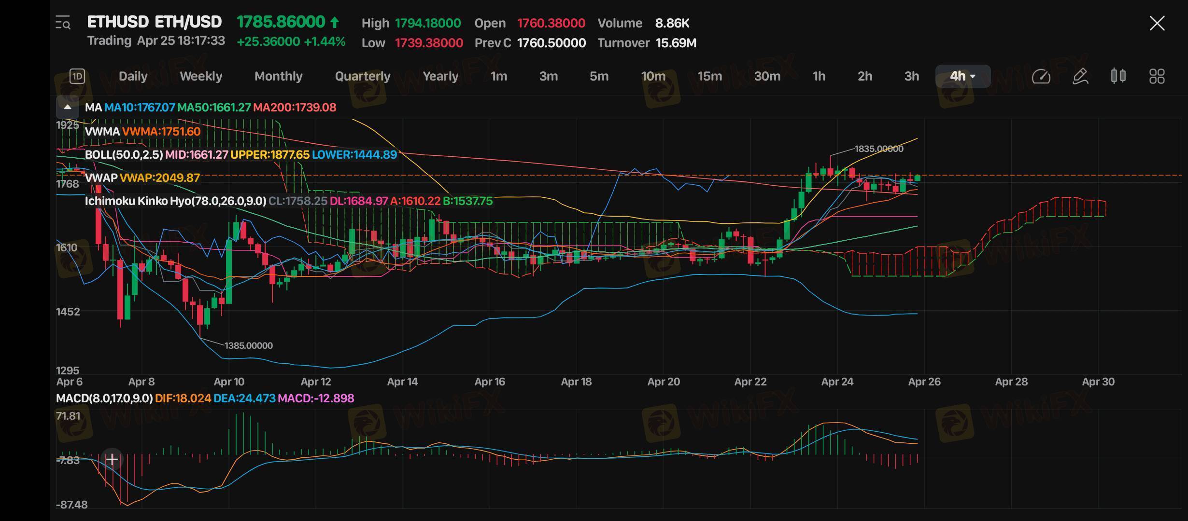Click the 1D chart mode icon

click(77, 76)
